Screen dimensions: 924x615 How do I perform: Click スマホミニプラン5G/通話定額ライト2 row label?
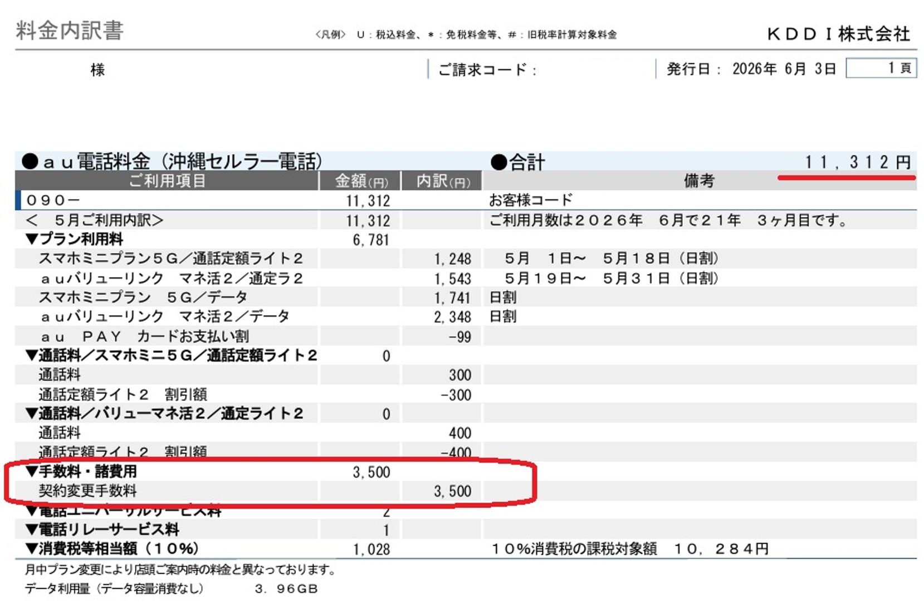pos(171,259)
